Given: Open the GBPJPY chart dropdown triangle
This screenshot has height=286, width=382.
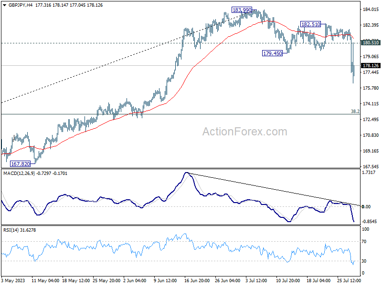Looking at the screenshot, I should click(4, 5).
